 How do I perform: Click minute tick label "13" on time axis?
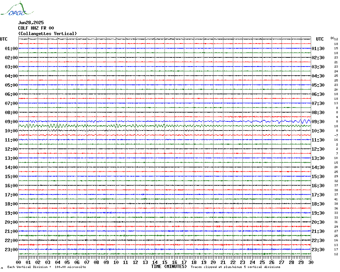(x=145, y=262)
